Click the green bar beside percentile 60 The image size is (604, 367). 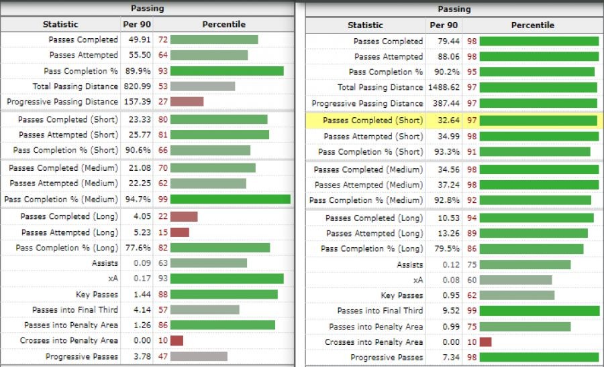point(515,280)
